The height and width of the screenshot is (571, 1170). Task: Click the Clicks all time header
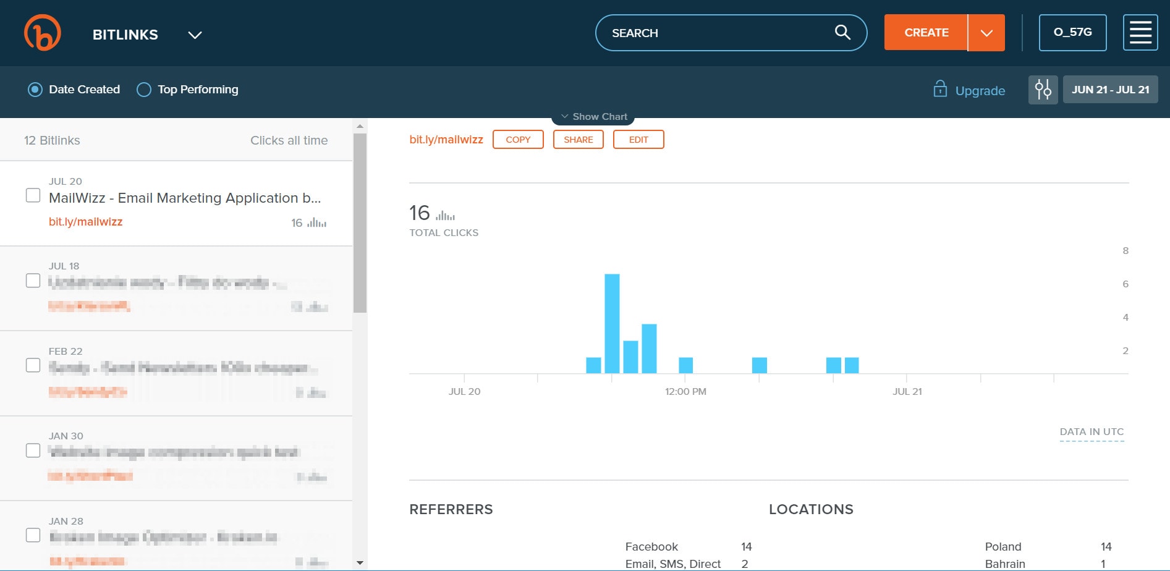(x=289, y=140)
